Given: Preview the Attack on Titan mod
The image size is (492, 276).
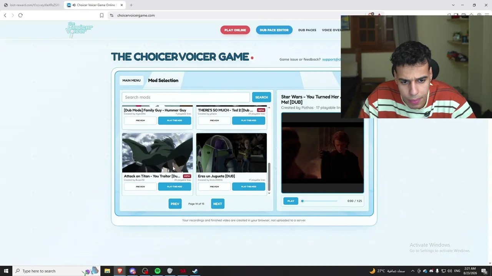Looking at the screenshot, I should click(x=140, y=187).
